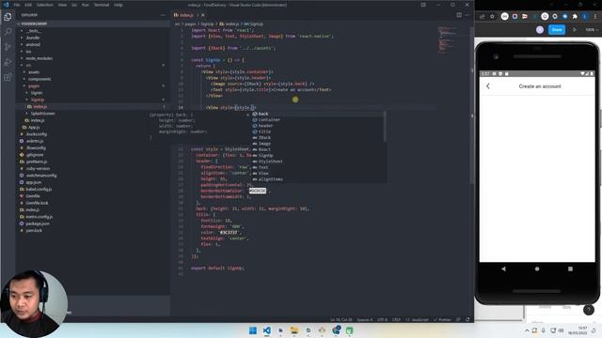Click the browser share page icon
This screenshot has width=602, height=338.
click(x=483, y=17)
